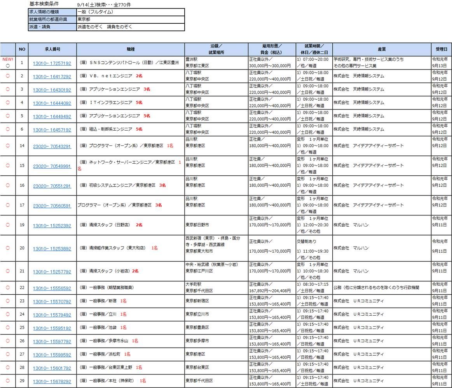Select the red circle in row NO 2
This screenshot has height=388, width=452.
point(8,76)
